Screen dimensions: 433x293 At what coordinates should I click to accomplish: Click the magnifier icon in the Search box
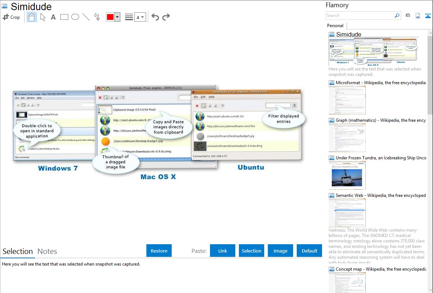[397, 16]
